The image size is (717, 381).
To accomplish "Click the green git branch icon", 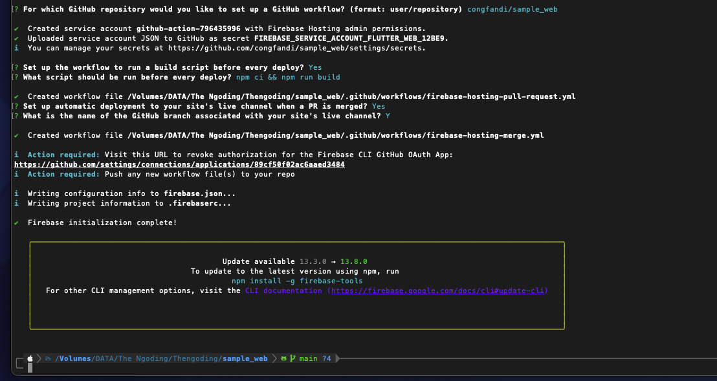I will 292,358.
